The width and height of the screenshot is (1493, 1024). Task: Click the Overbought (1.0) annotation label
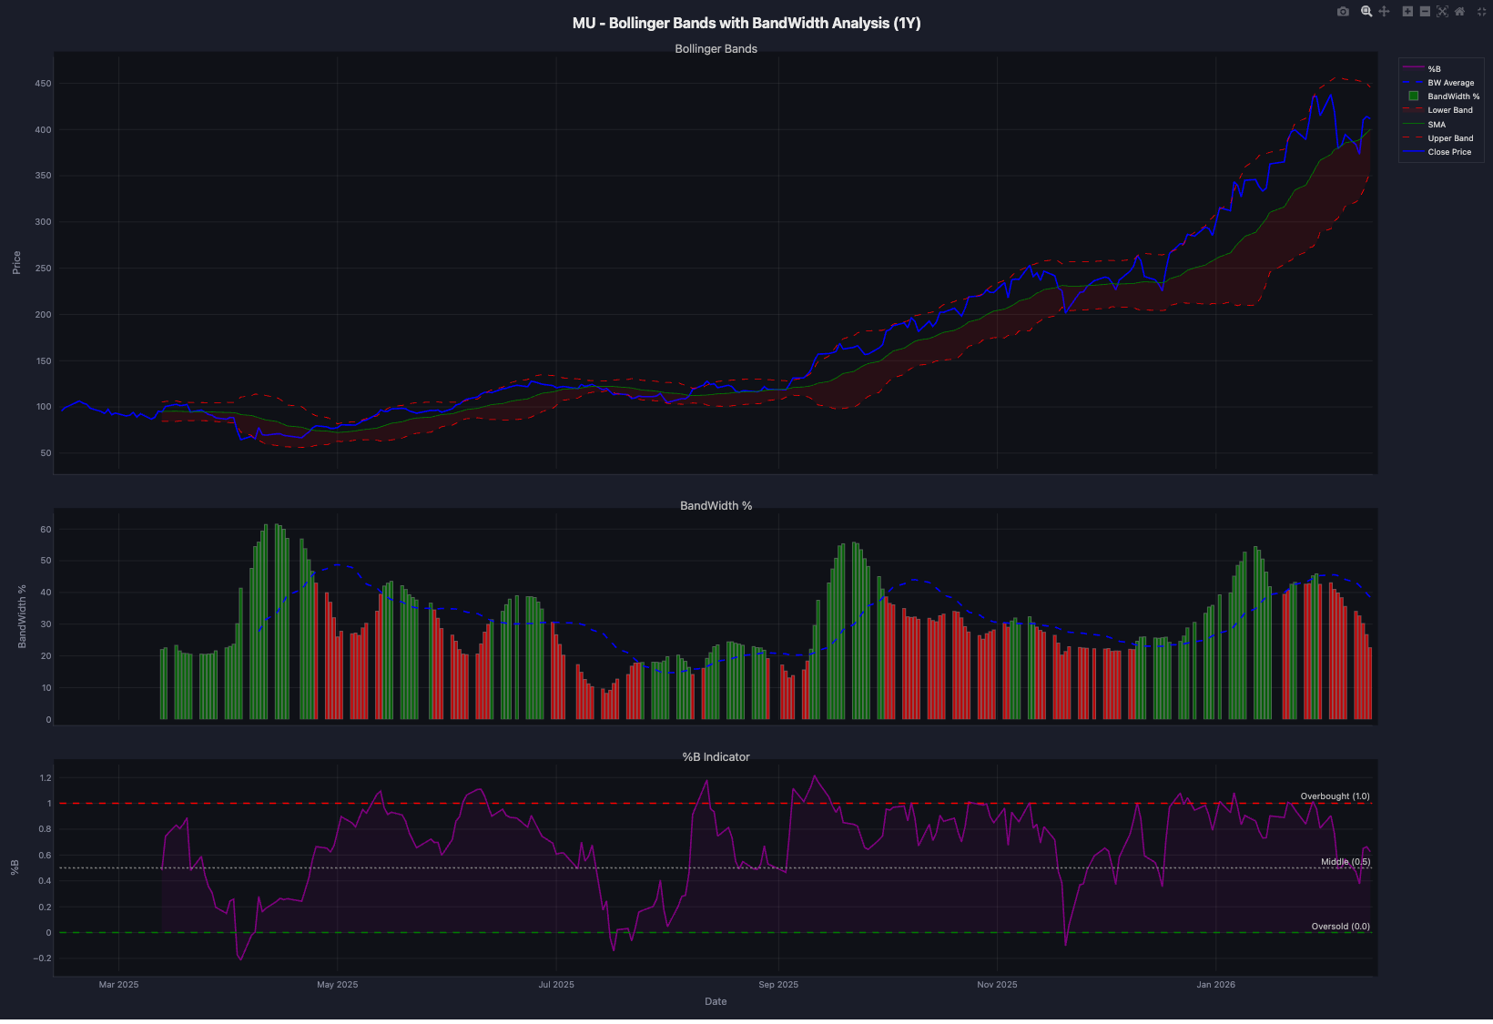coord(1336,796)
